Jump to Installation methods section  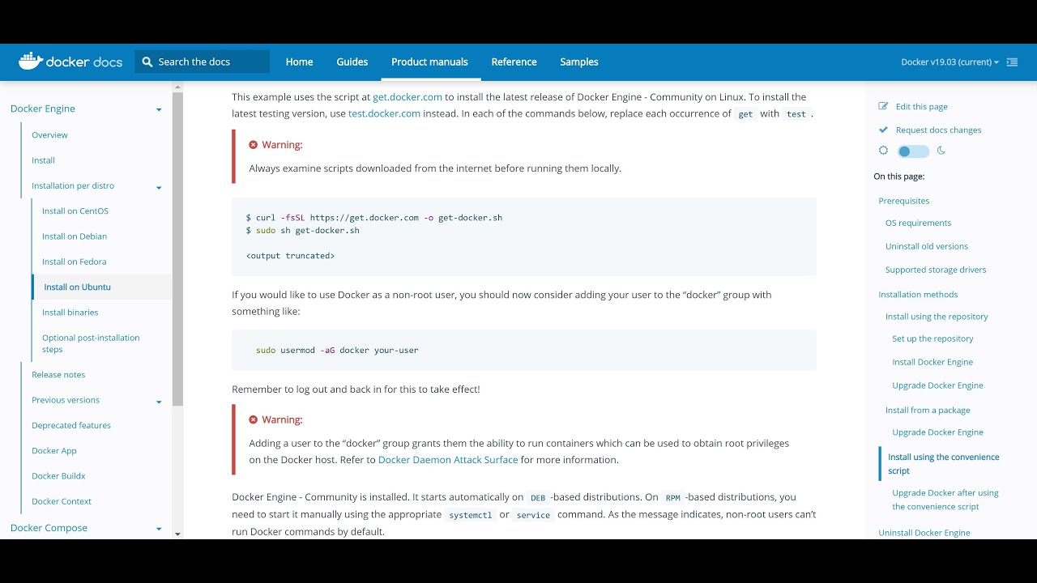pos(918,295)
